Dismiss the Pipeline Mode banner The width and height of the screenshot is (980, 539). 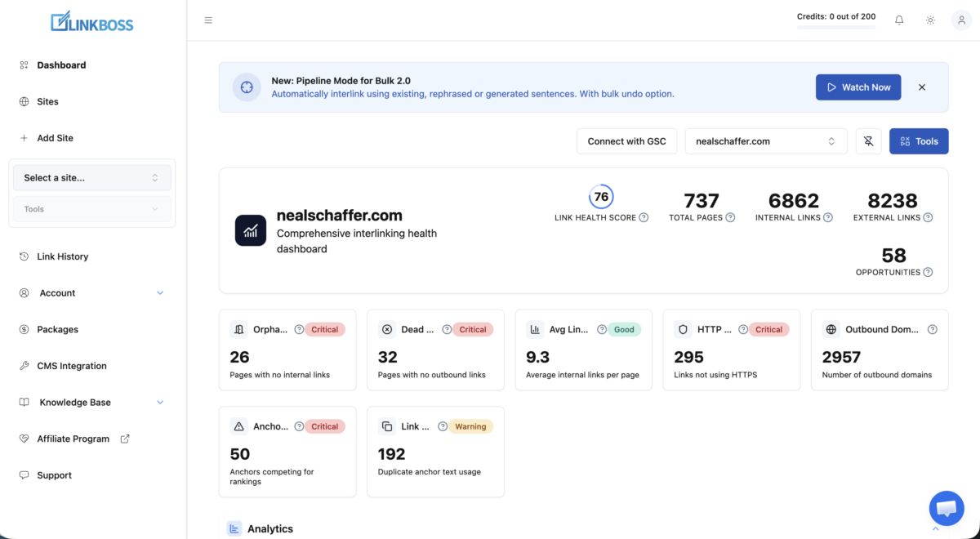click(x=922, y=87)
